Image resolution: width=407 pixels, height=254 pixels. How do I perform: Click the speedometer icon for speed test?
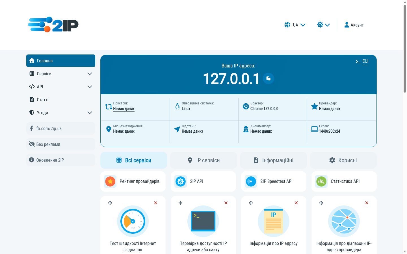pos(133,221)
